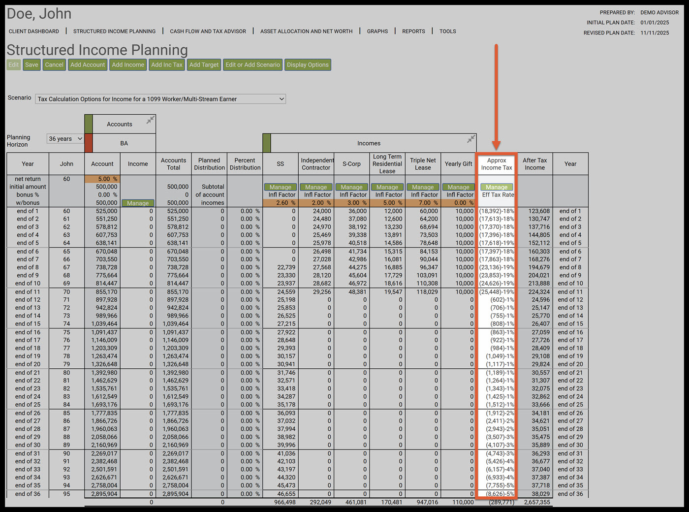Click the Add Inc Tax button
This screenshot has height=512, width=689.
(167, 65)
